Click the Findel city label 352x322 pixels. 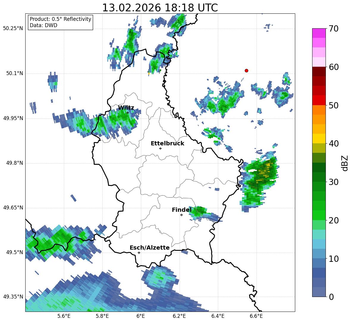(x=182, y=210)
